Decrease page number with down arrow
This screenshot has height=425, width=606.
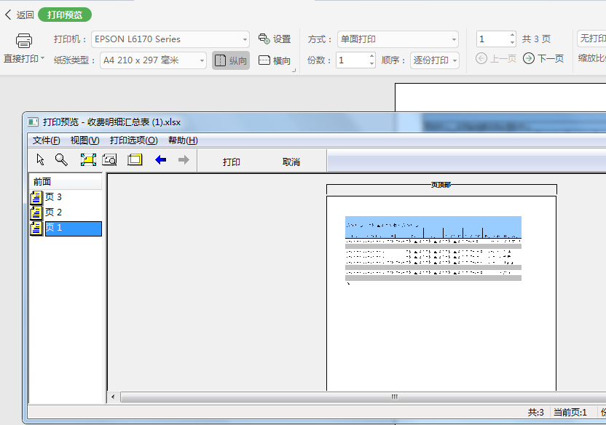coord(513,42)
